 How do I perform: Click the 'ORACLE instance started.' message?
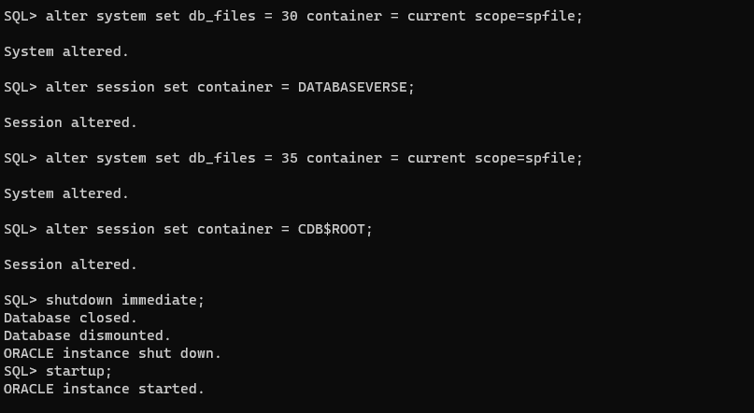104,389
